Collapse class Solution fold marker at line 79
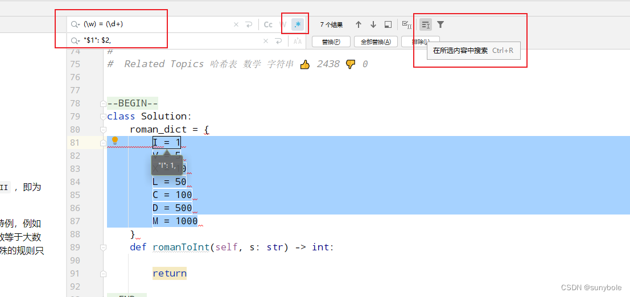 [x=103, y=117]
